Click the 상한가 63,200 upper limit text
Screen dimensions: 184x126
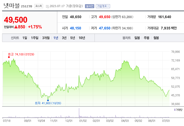(122, 17)
